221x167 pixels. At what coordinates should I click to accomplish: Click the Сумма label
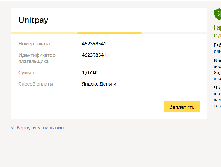click(26, 73)
